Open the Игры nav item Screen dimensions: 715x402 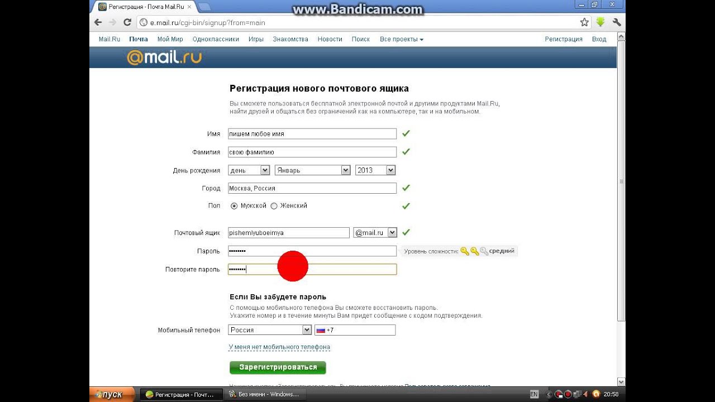coord(256,39)
